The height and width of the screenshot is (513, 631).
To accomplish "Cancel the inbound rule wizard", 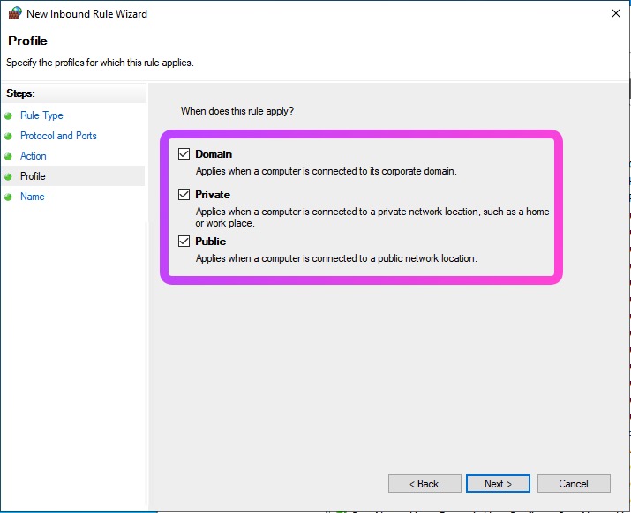I will point(574,484).
